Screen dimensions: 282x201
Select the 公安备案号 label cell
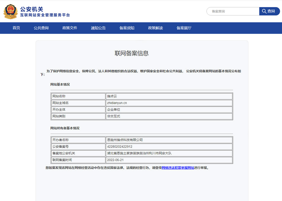(x=78, y=147)
